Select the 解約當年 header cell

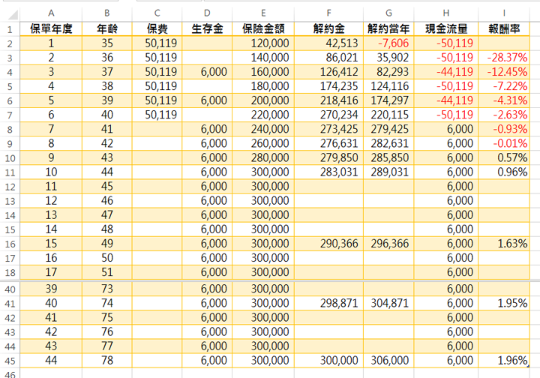[x=388, y=28]
